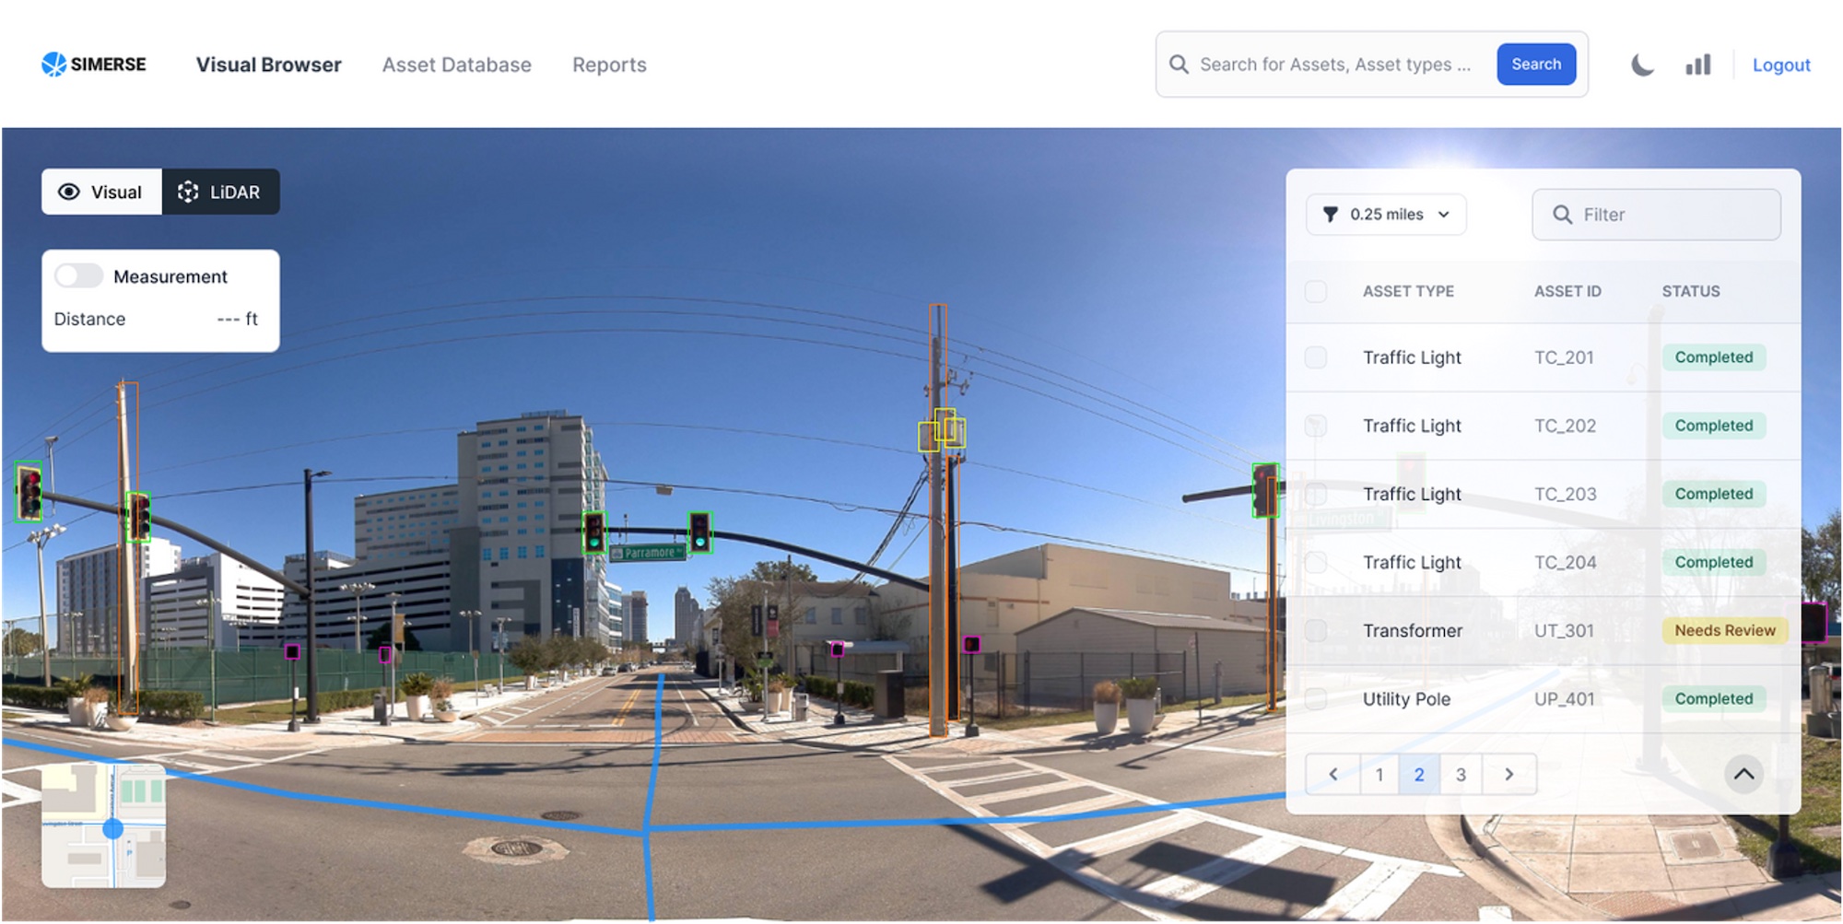
Task: Click Completed status for UP_401
Action: [x=1713, y=698]
